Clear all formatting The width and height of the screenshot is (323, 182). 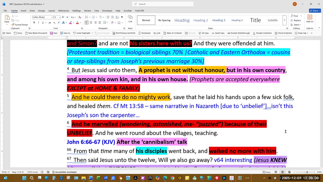(80, 17)
